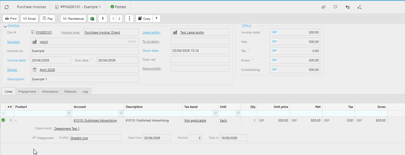Screen dimensions: 405x155
Task: Click the Description field showing Example 1
Action: click(85, 79)
